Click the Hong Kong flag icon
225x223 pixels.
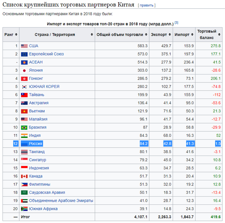[x=24, y=79]
